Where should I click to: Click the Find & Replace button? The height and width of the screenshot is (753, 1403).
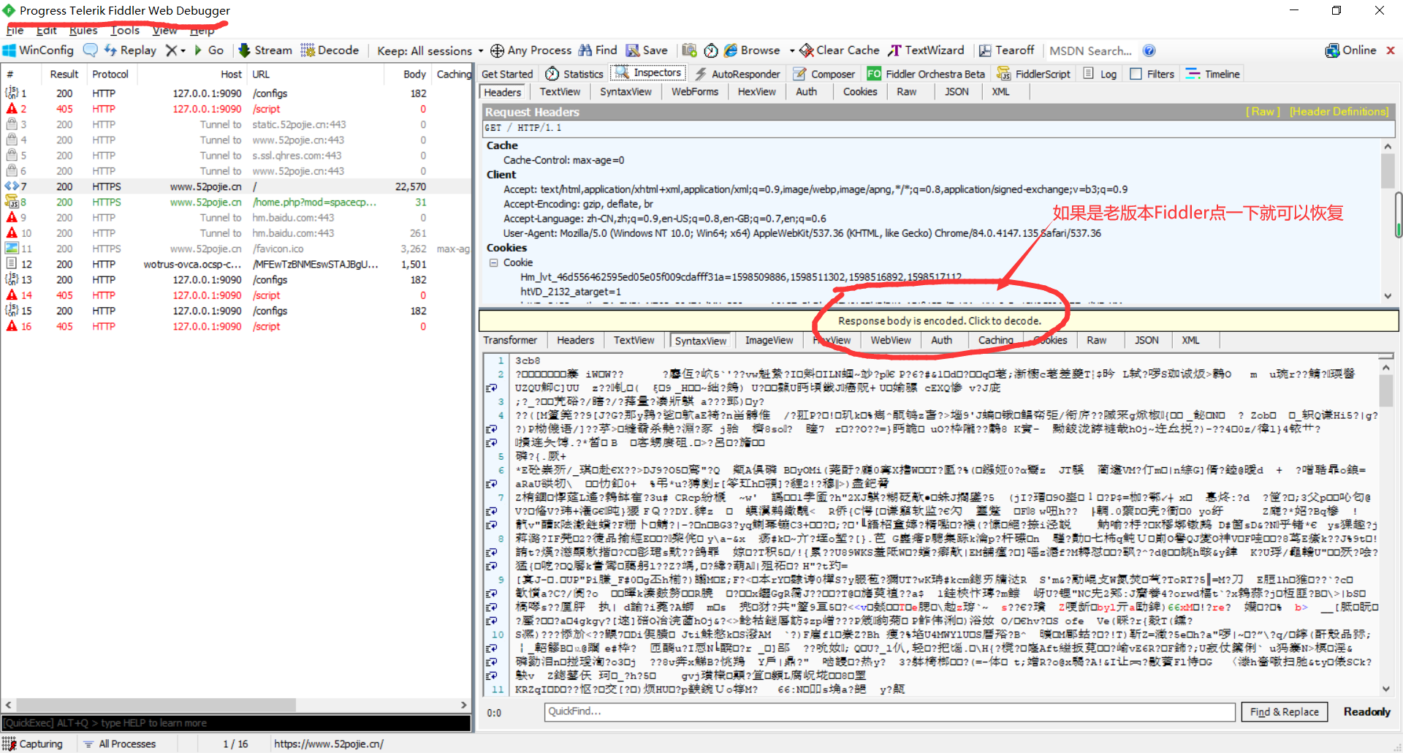click(x=1285, y=712)
